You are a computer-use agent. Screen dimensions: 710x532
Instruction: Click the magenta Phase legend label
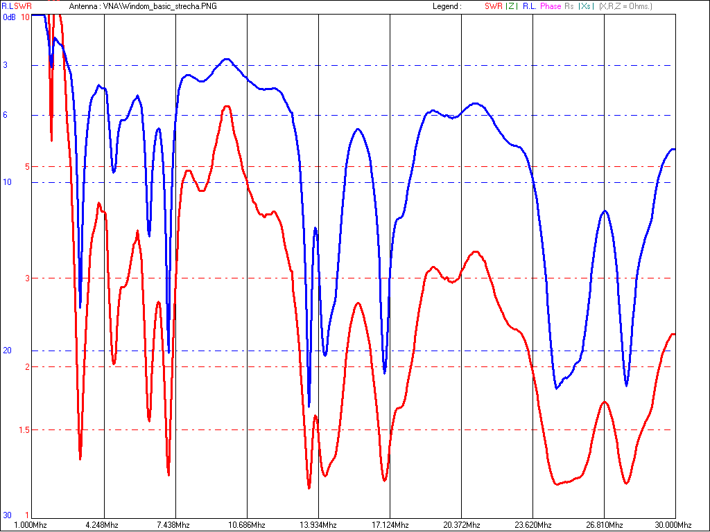pyautogui.click(x=551, y=6)
